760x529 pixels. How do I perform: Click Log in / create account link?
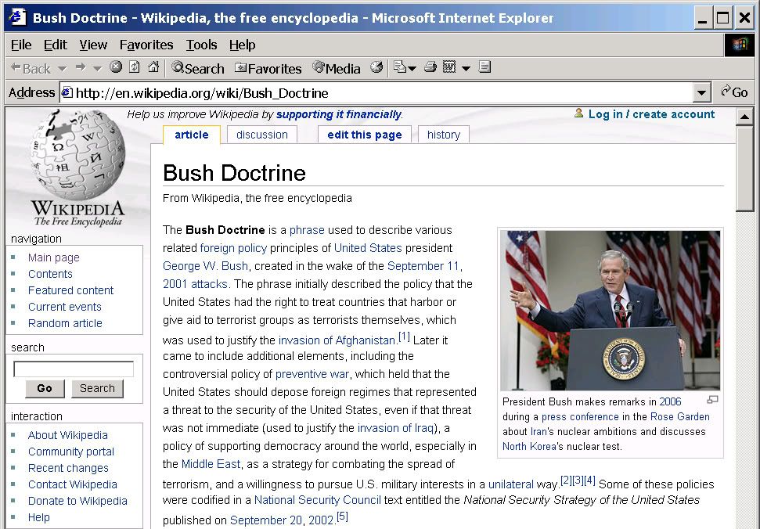click(x=651, y=113)
